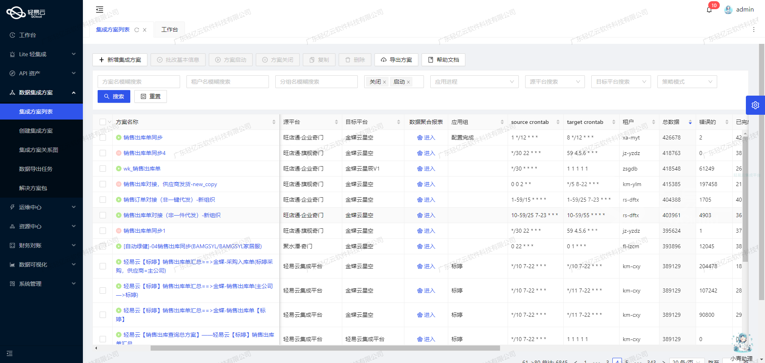Check the row [自动绿健]-04销售出库单同步
765x363 pixels.
tap(103, 246)
